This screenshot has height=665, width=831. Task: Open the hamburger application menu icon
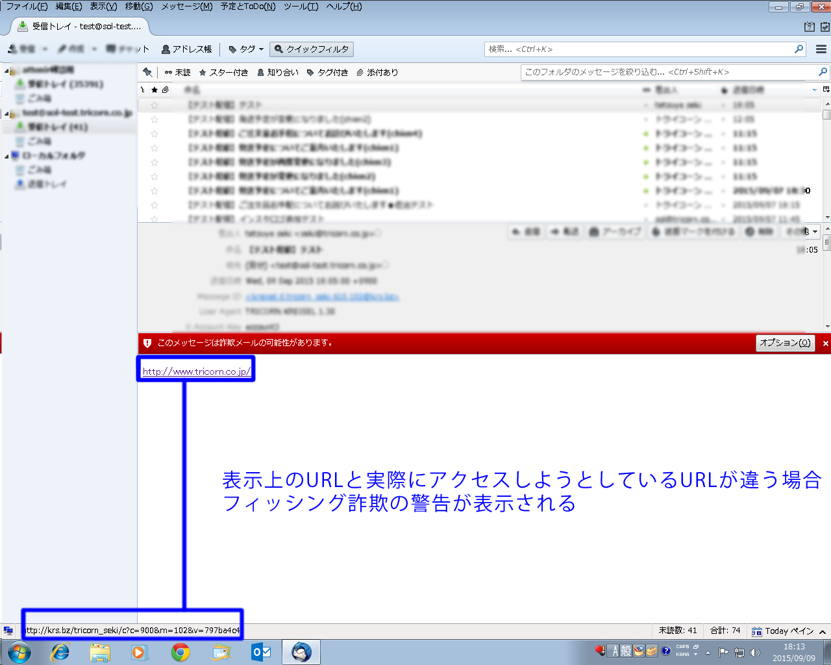821,49
